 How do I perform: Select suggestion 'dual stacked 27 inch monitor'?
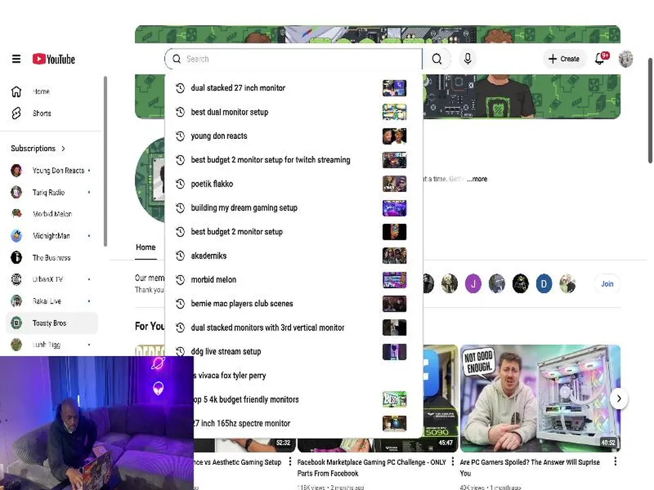[x=294, y=88]
